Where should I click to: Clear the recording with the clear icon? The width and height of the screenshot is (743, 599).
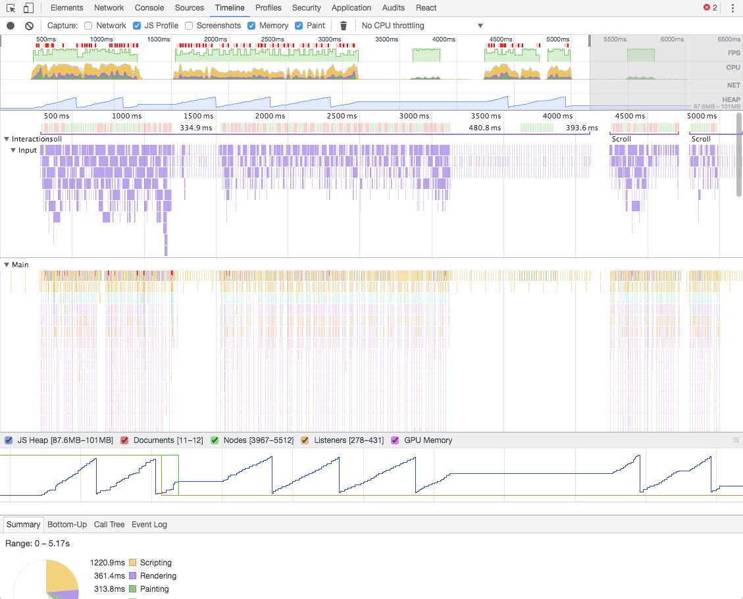29,26
